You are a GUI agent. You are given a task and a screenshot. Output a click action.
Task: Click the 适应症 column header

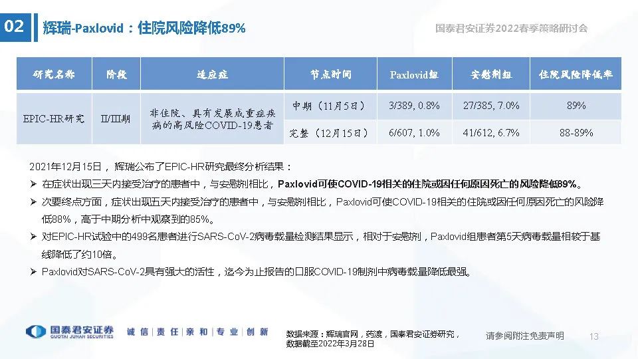[x=212, y=74]
